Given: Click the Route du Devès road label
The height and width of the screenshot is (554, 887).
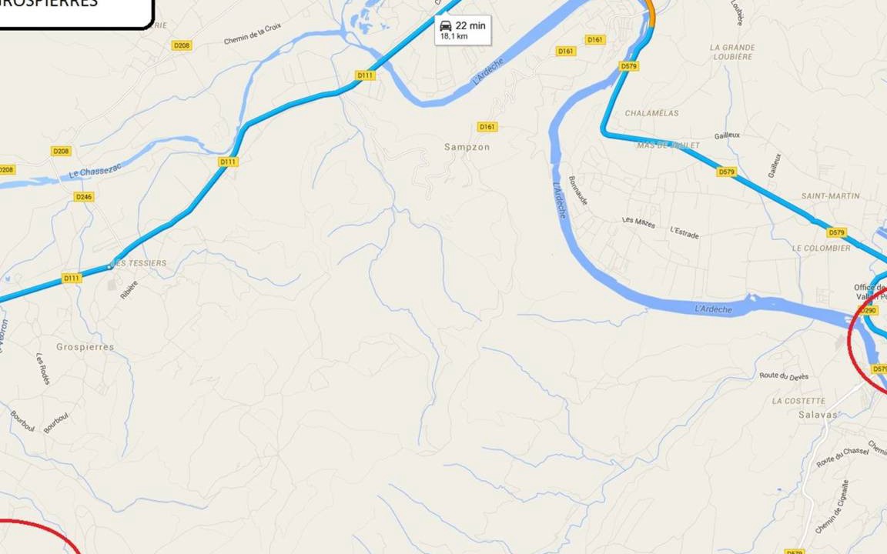Looking at the screenshot, I should pos(784,376).
